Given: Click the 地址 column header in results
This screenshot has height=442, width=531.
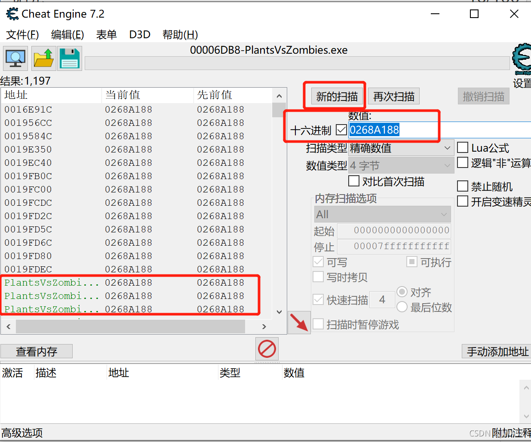Looking at the screenshot, I should [x=52, y=95].
